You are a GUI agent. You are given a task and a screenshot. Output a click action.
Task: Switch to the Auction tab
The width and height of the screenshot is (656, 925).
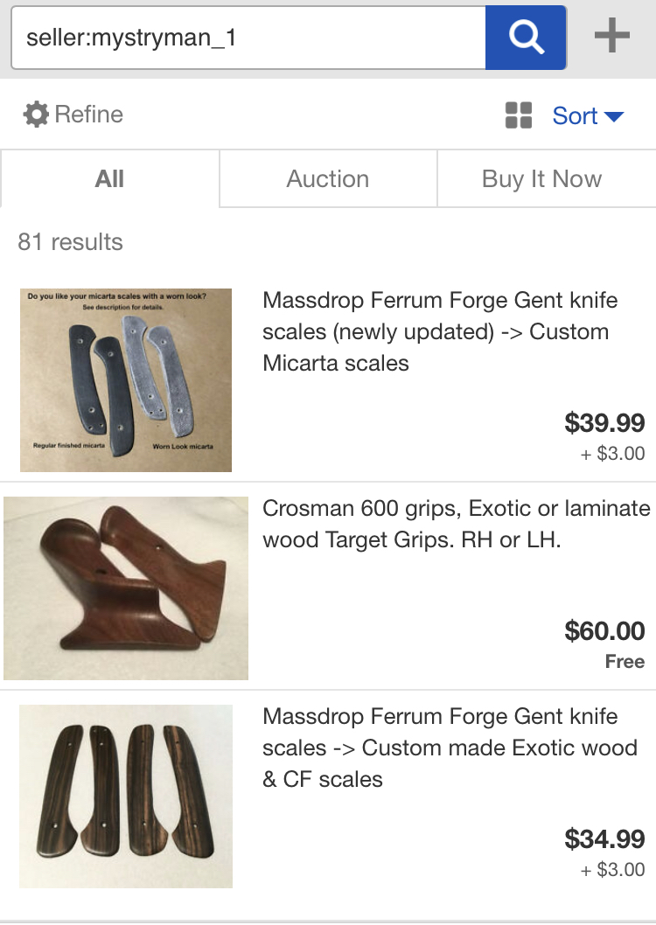(x=328, y=178)
